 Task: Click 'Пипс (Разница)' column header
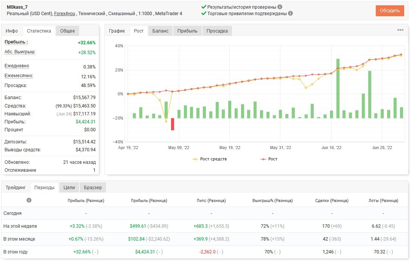click(211, 201)
